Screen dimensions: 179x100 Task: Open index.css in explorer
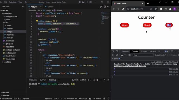[x=10, y=35]
